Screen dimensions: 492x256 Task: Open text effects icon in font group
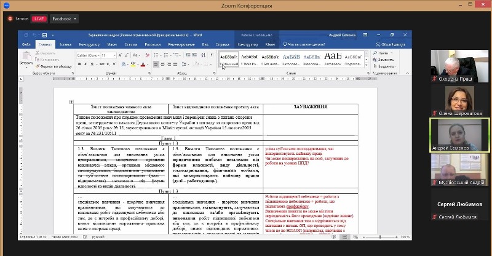(x=124, y=64)
